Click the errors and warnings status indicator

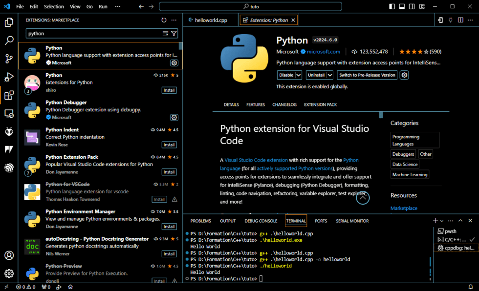(25, 287)
